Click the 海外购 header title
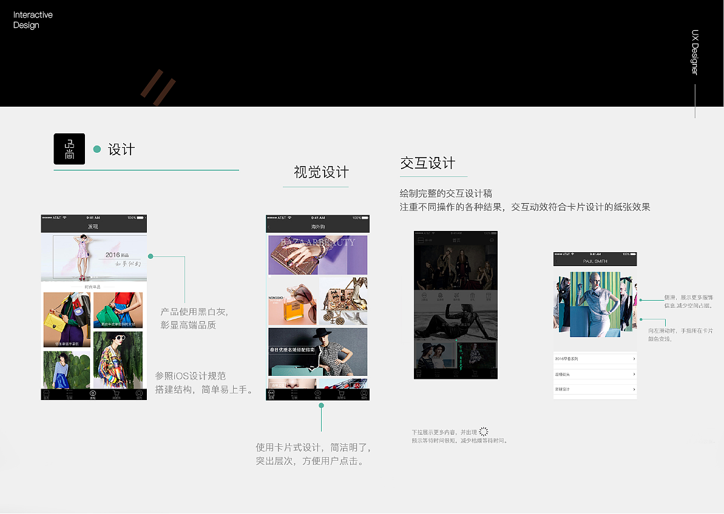724x514 pixels. point(317,227)
